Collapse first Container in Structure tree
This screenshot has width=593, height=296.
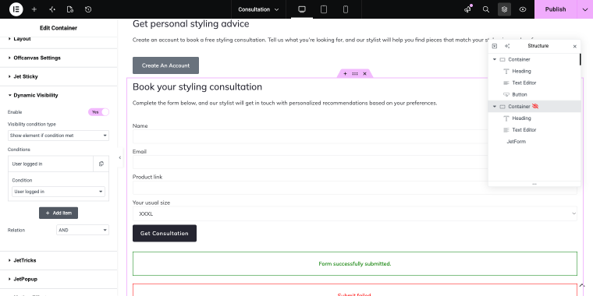pyautogui.click(x=494, y=59)
